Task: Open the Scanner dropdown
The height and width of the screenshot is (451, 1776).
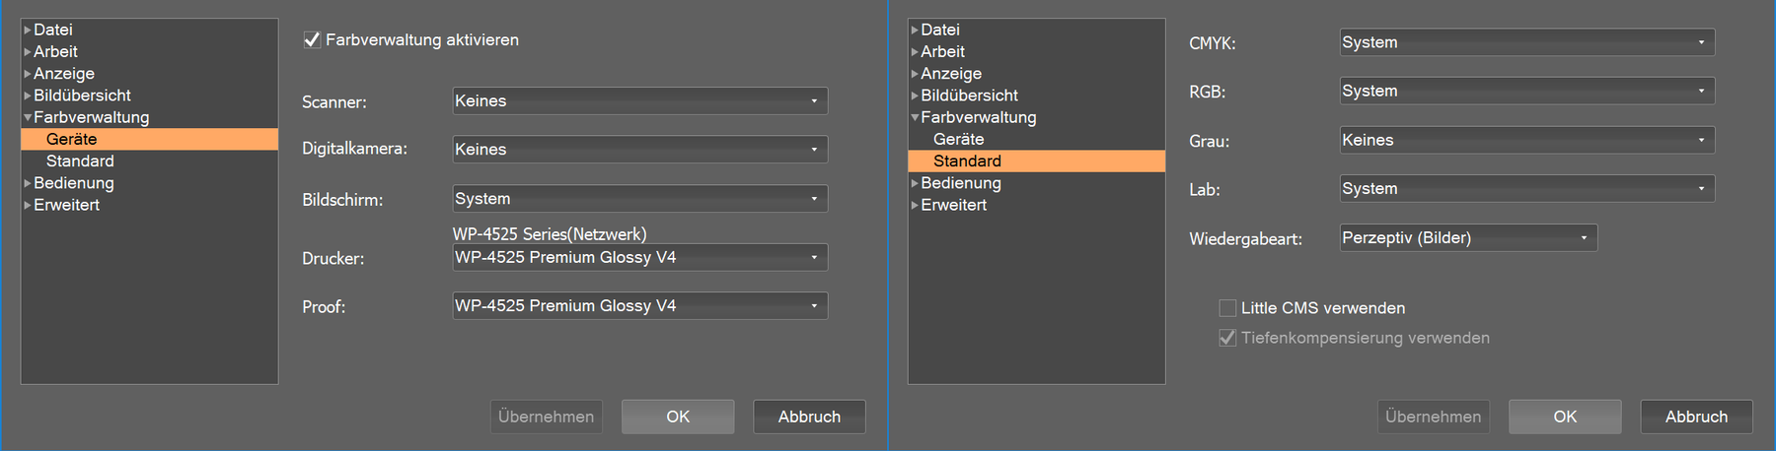Action: pyautogui.click(x=639, y=100)
